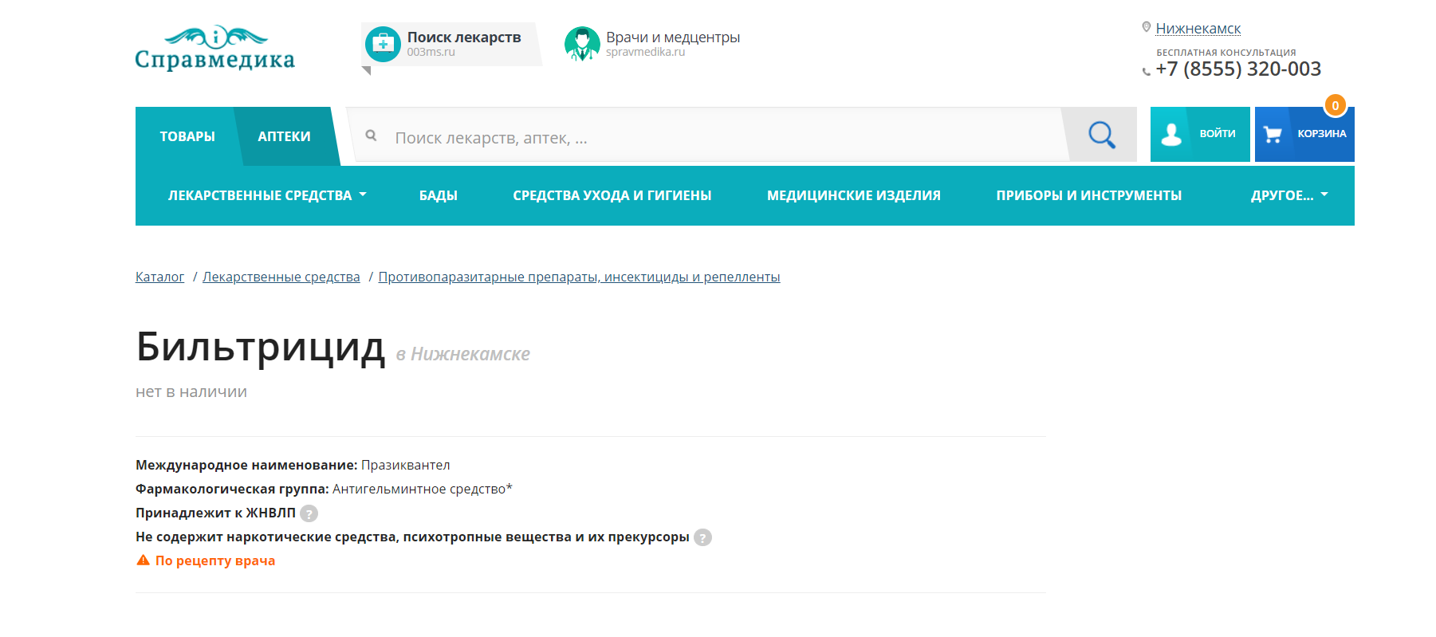Open Поиск лекарств 003ms.ru site tab

[452, 44]
